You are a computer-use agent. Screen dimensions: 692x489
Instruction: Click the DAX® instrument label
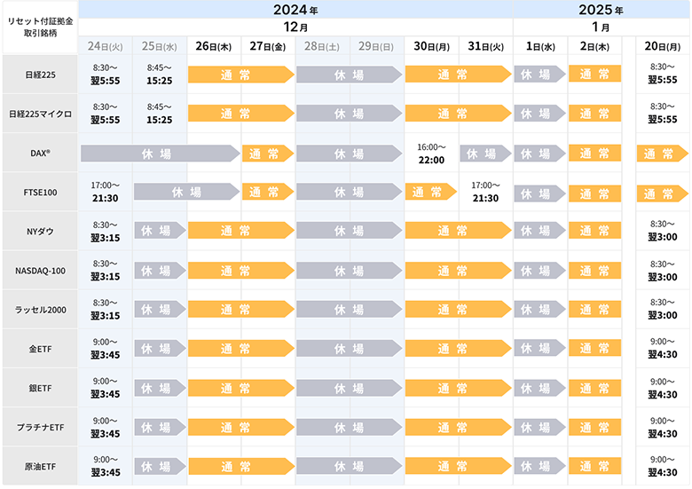[x=39, y=153]
